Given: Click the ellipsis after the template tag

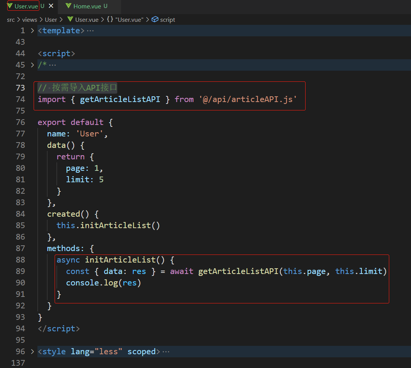Looking at the screenshot, I should [91, 31].
